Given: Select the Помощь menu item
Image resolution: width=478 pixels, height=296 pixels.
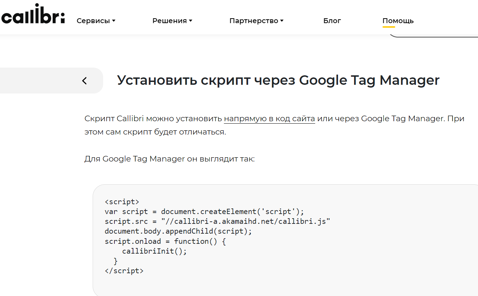Looking at the screenshot, I should point(398,21).
